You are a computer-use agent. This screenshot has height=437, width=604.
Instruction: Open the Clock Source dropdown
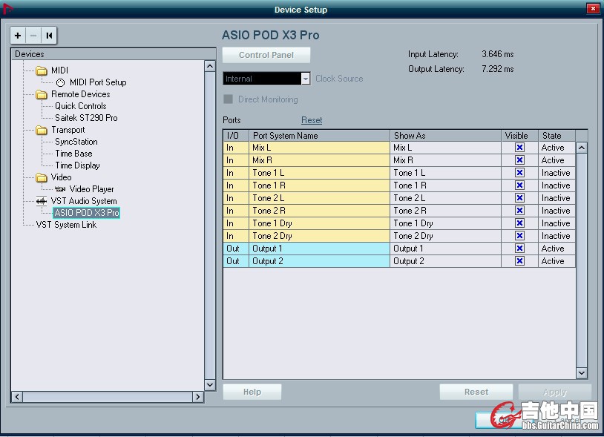point(305,79)
